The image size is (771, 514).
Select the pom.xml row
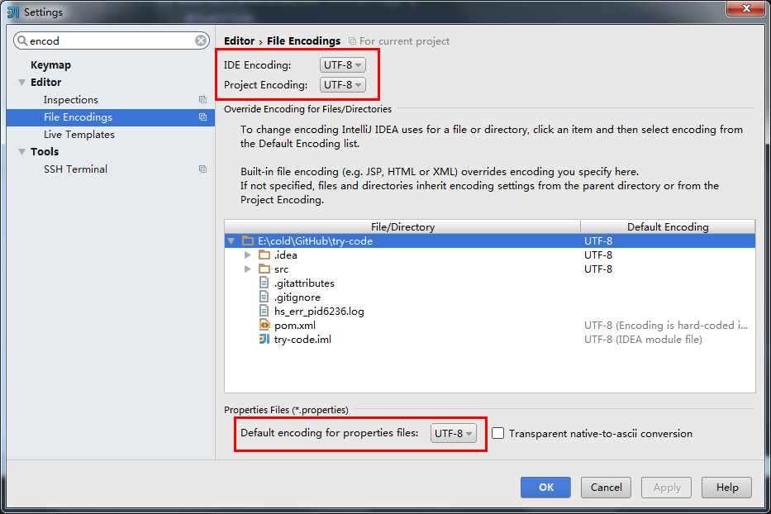(x=490, y=325)
